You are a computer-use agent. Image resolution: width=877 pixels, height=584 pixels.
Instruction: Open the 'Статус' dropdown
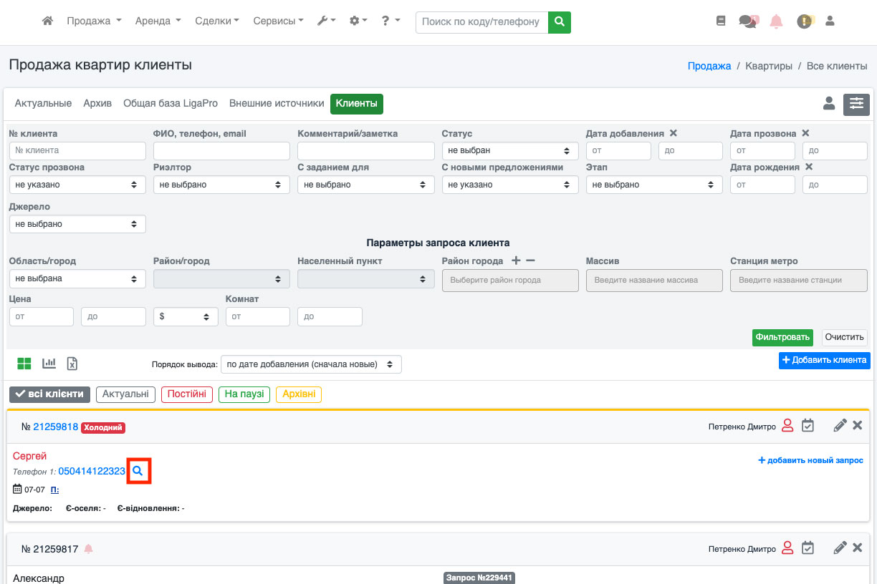(x=509, y=150)
